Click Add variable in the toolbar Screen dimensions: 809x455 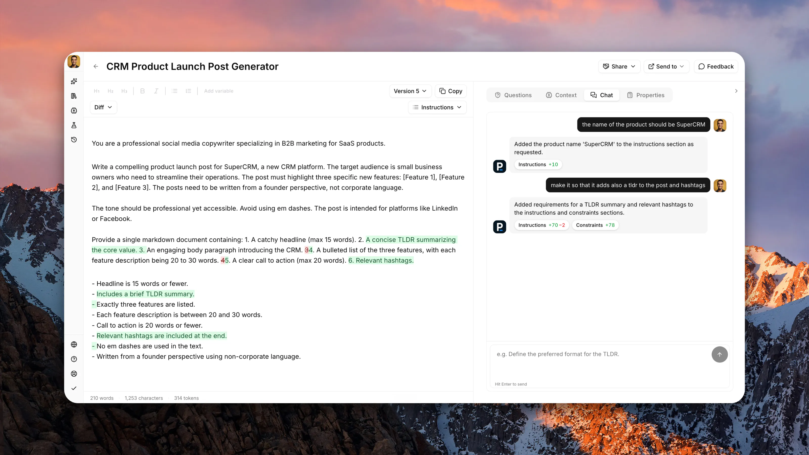tap(219, 91)
